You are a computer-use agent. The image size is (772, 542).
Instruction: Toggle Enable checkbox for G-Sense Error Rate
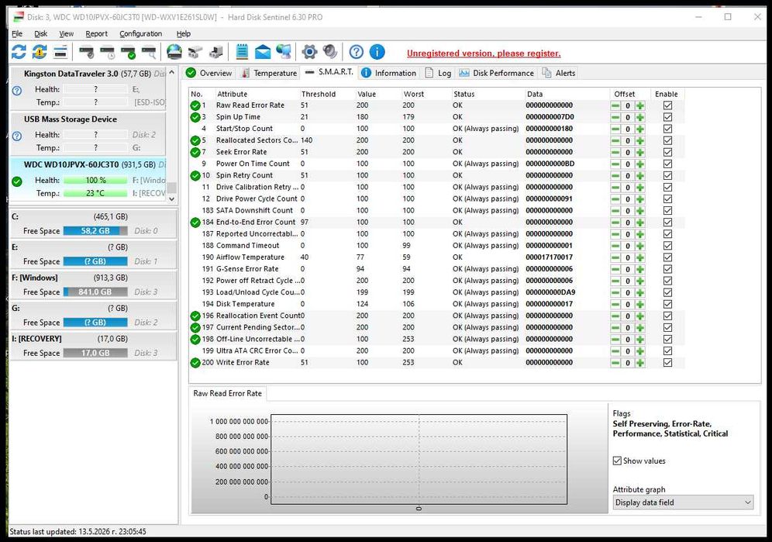click(x=667, y=269)
